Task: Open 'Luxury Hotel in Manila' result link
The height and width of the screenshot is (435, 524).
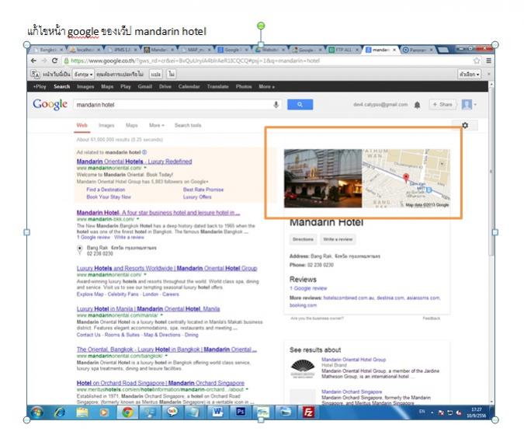Action: pos(148,309)
